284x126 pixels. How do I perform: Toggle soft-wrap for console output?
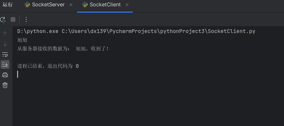point(5,54)
